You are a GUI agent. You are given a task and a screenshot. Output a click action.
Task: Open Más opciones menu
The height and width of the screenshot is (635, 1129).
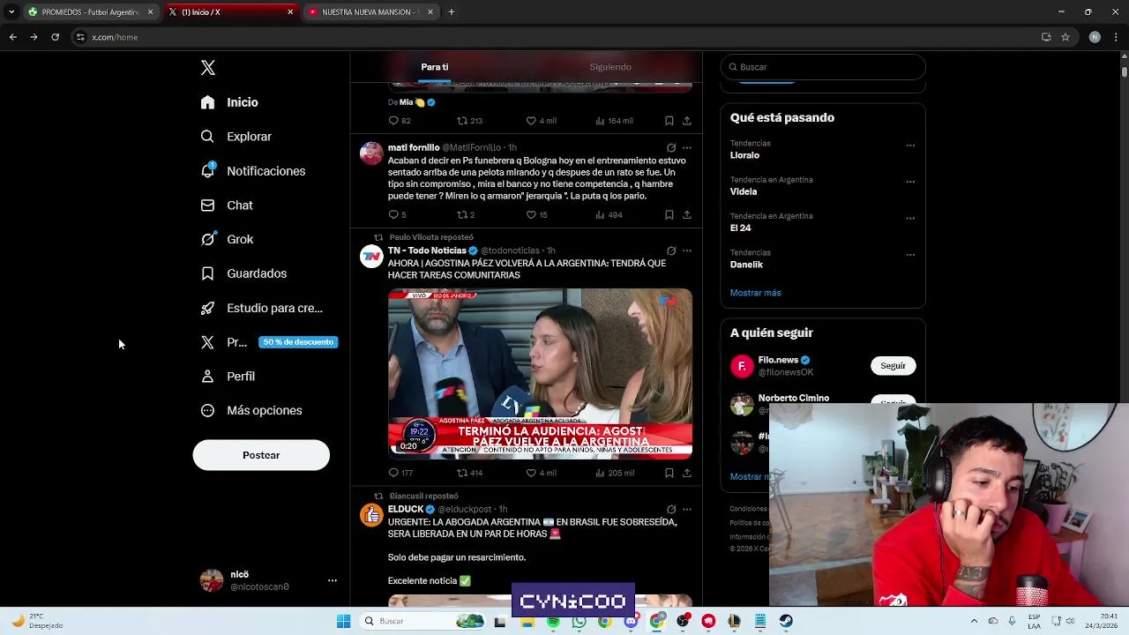tap(251, 411)
